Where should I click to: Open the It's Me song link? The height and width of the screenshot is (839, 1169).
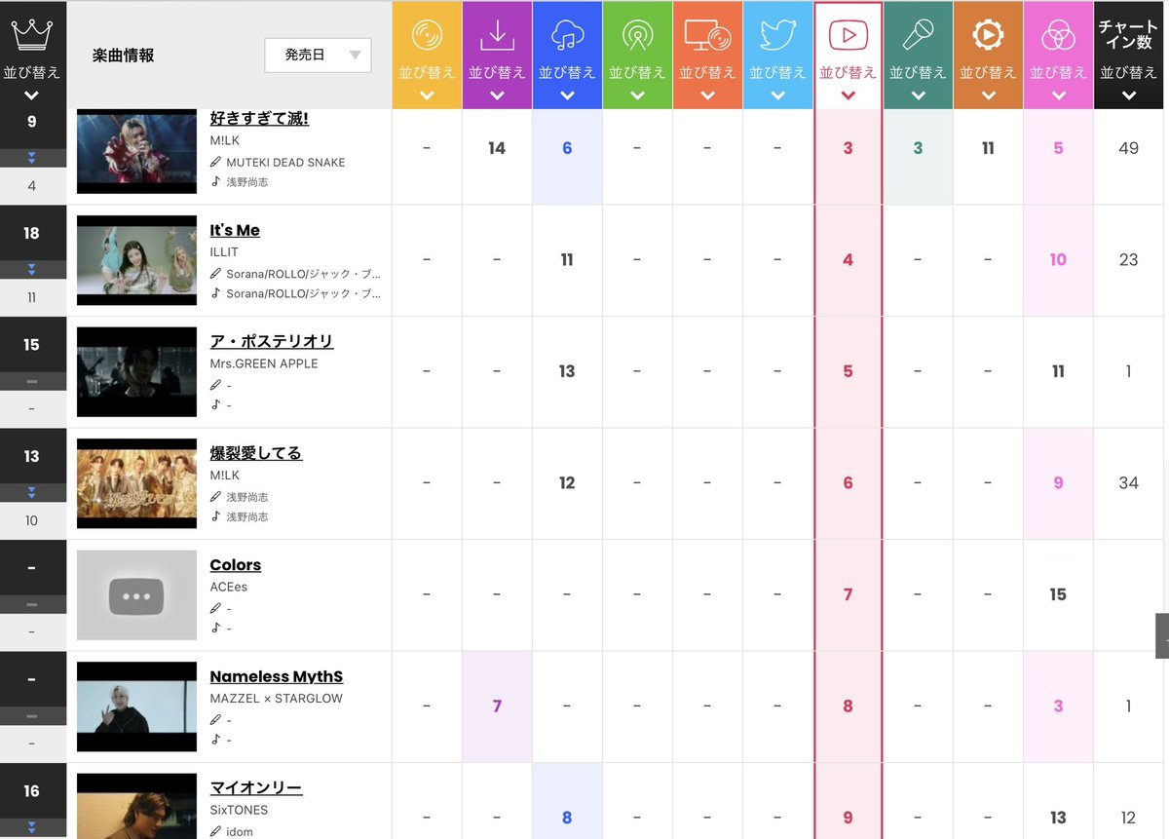[x=235, y=230]
